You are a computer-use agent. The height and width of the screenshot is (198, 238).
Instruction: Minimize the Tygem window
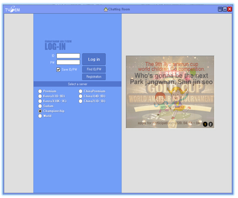click(220, 9)
